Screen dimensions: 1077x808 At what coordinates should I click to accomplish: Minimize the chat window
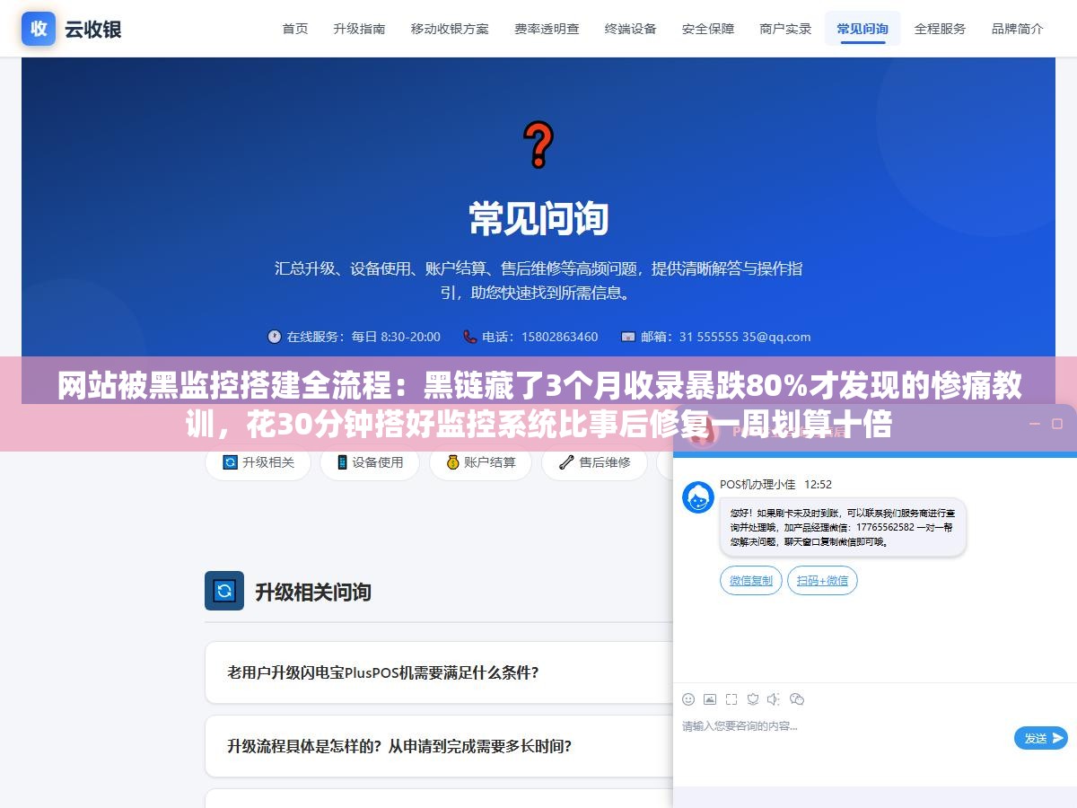(1035, 424)
